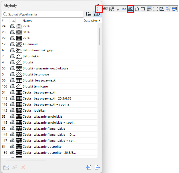Select Cegła - bez przewiązki, index 54

coord(49,92)
